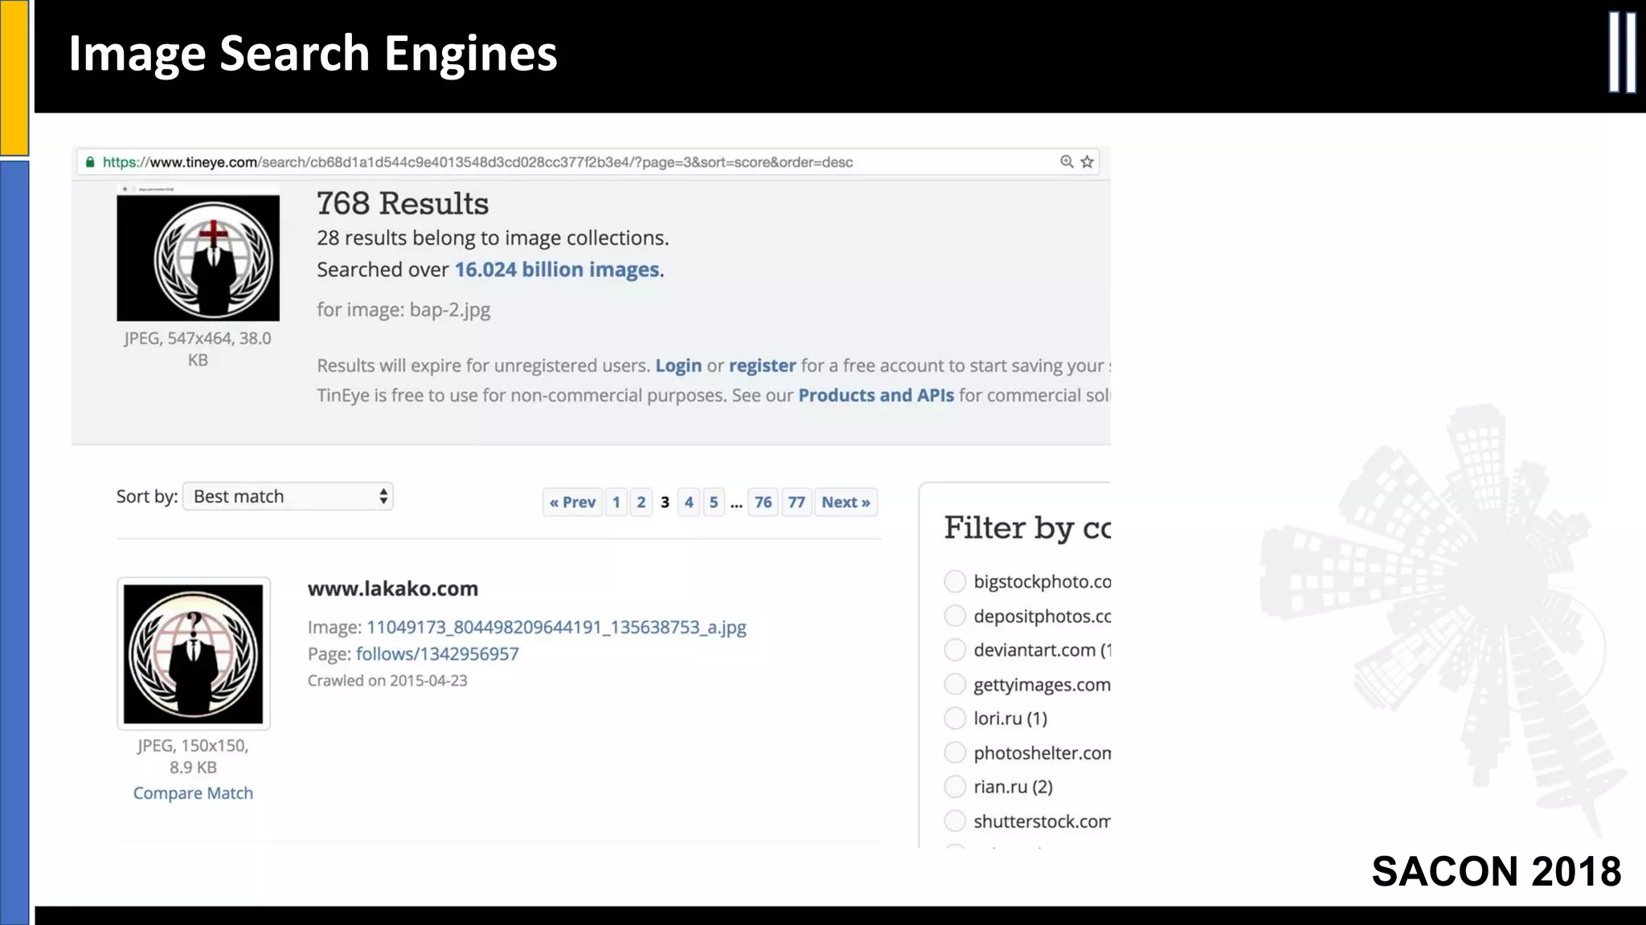Viewport: 1646px width, 925px height.
Task: Select the shutterstock.com filter radio button
Action: tap(955, 821)
